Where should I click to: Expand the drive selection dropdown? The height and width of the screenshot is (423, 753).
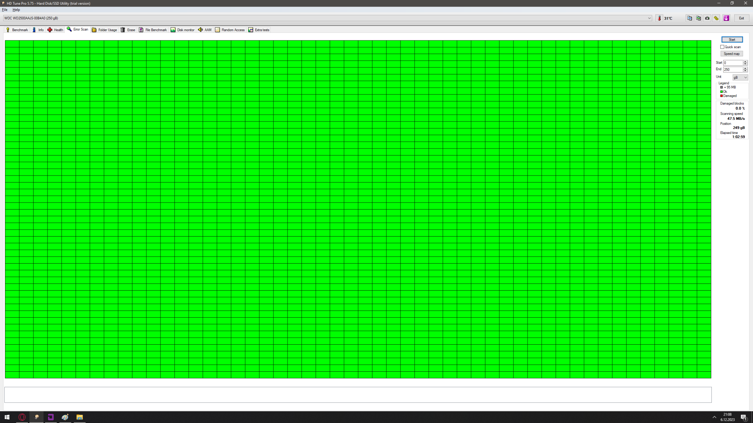[649, 18]
